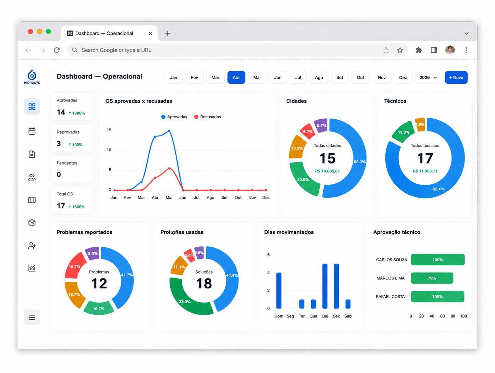Click the 20.0% green Cidades donut segment
The image size is (495, 373).
[x=303, y=180]
